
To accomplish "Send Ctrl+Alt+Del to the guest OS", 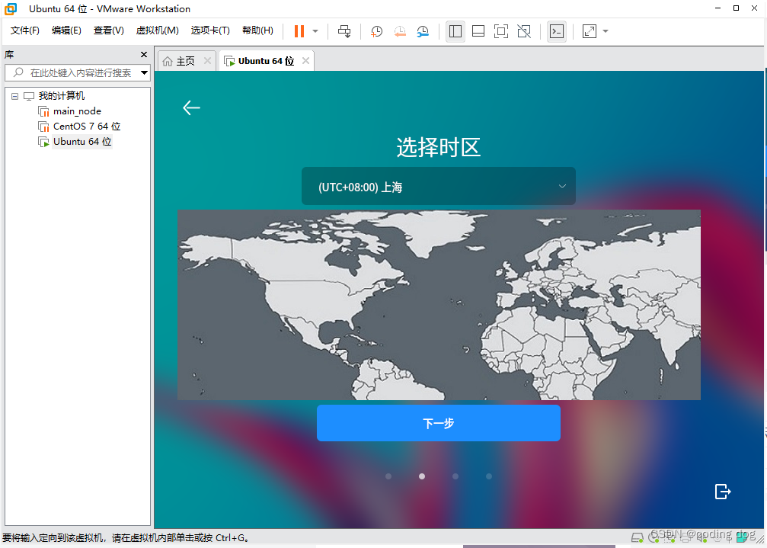I will coord(344,31).
